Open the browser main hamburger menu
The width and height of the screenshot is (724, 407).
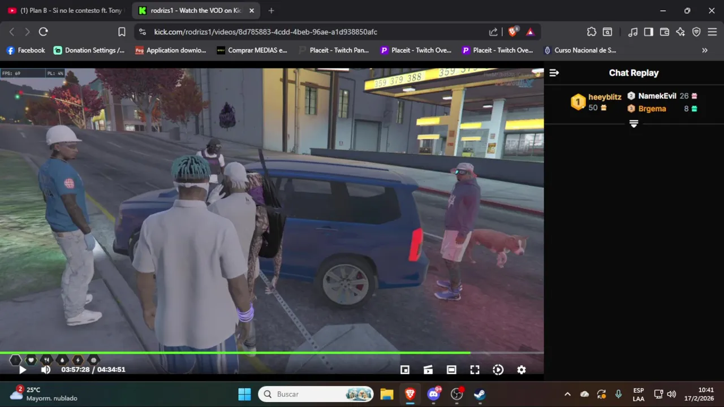712,32
